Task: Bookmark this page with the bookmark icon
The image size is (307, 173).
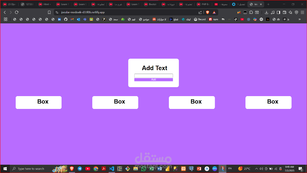Action: click(x=49, y=12)
